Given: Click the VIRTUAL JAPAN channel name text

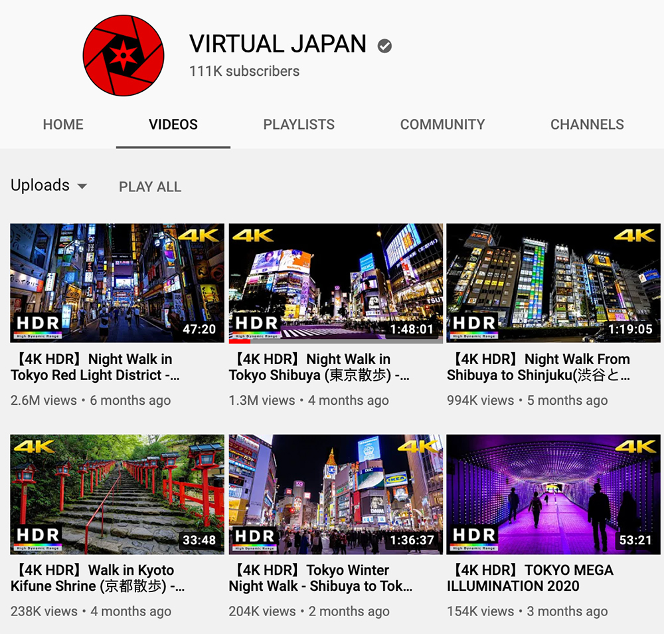Looking at the screenshot, I should point(278,44).
